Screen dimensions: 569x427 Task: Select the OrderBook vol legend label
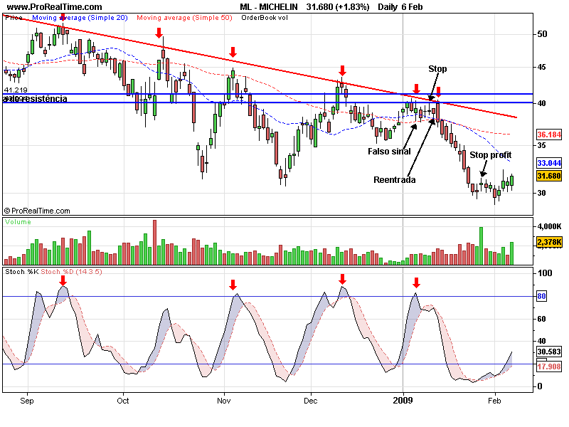(x=264, y=17)
